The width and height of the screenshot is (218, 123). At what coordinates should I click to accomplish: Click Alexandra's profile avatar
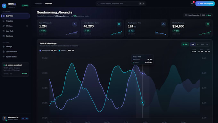point(4,119)
